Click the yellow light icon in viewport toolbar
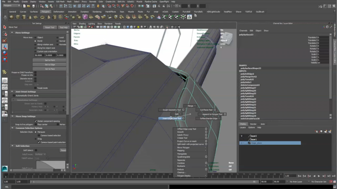 pos(138,27)
